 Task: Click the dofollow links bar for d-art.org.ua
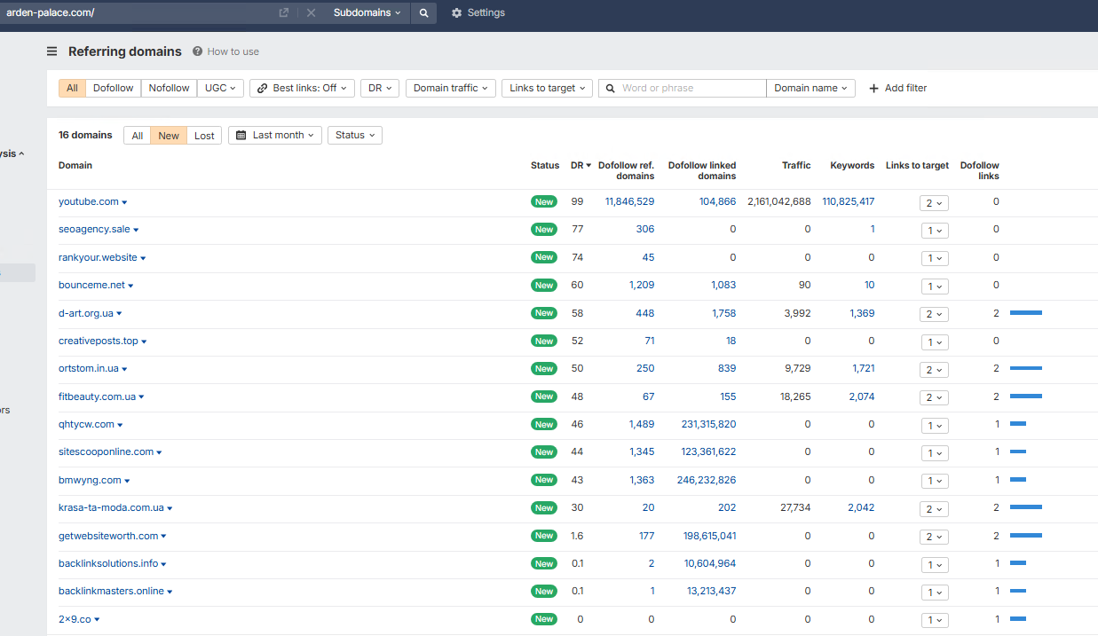pos(1025,313)
